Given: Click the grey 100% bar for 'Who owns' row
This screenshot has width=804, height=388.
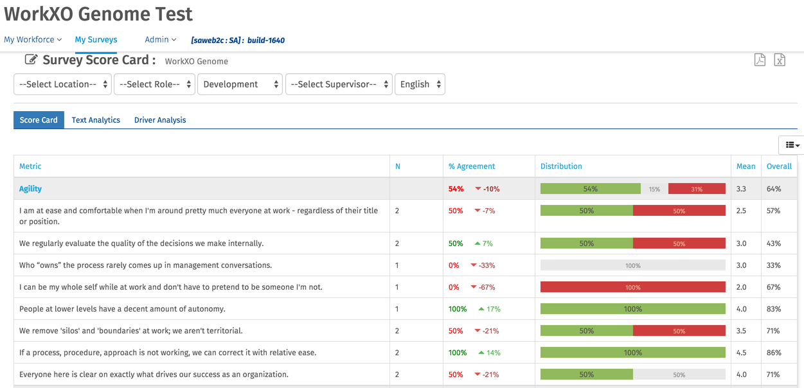Looking at the screenshot, I should [633, 265].
